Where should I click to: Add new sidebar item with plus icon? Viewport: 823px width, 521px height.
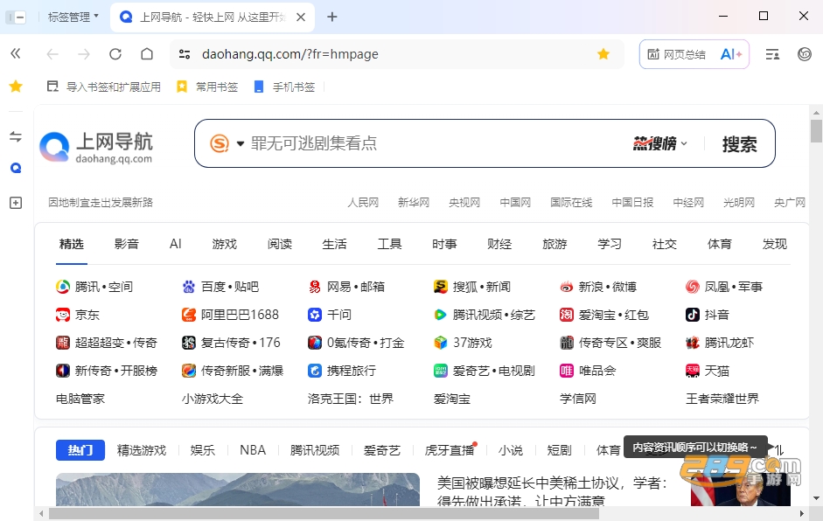16,203
